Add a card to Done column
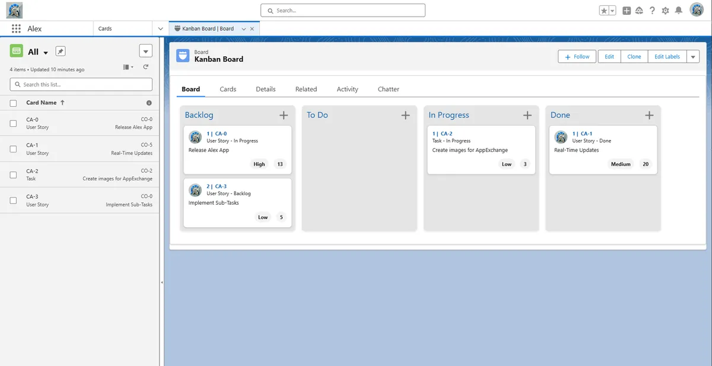Viewport: 712px width, 366px height. [649, 115]
